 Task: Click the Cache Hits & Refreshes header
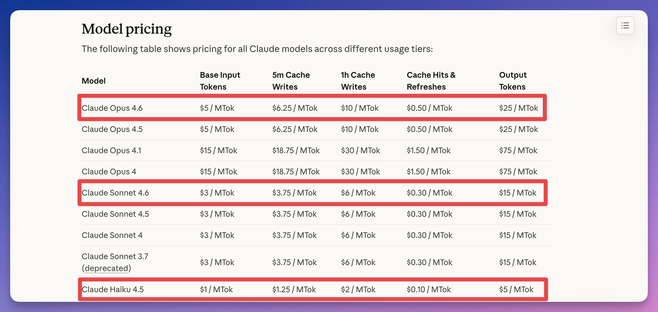pyautogui.click(x=431, y=81)
